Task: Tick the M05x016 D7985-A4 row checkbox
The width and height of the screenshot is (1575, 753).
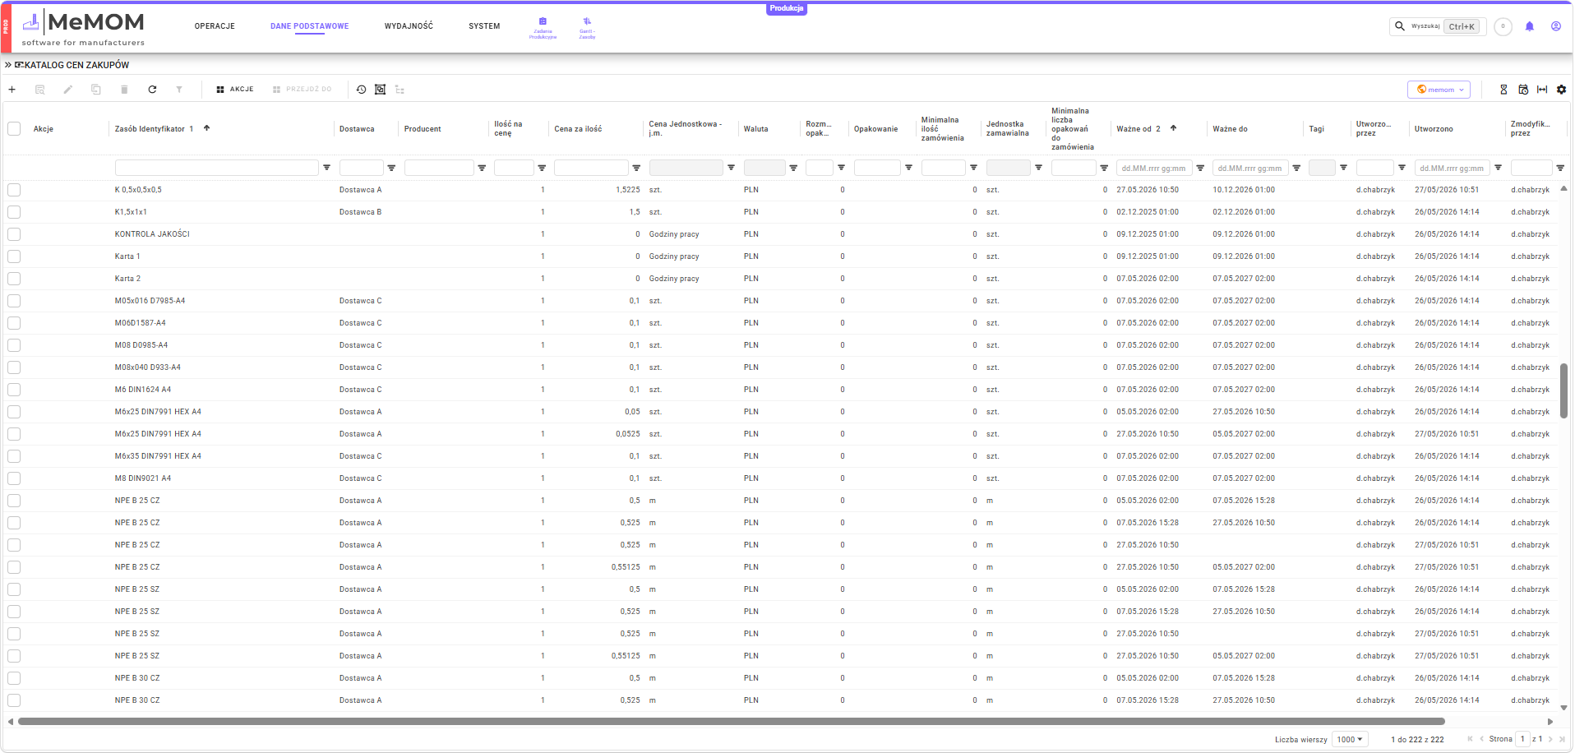Action: click(14, 301)
